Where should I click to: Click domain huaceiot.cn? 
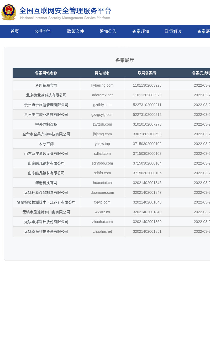102,183
